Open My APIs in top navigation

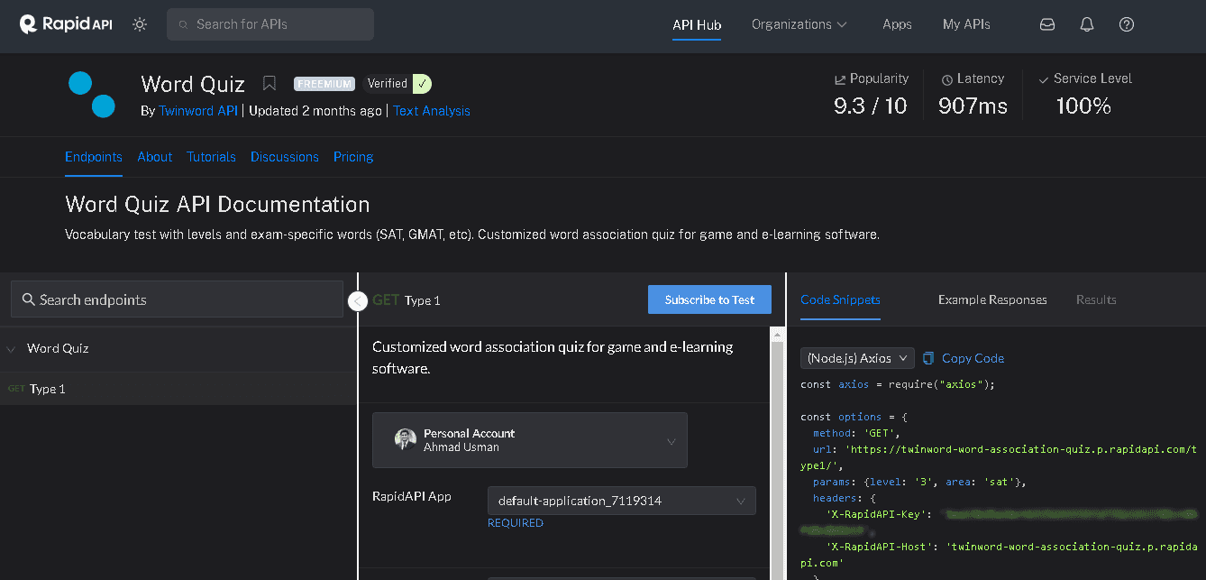[x=966, y=24]
